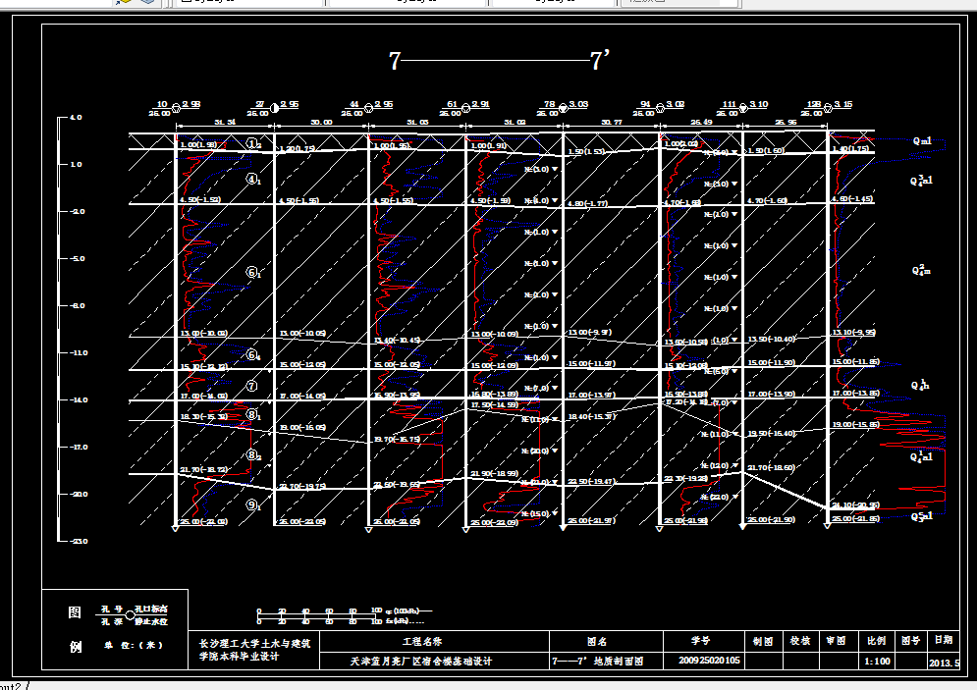Image resolution: width=977 pixels, height=690 pixels.
Task: Click borehole number 94 label
Action: (x=645, y=104)
